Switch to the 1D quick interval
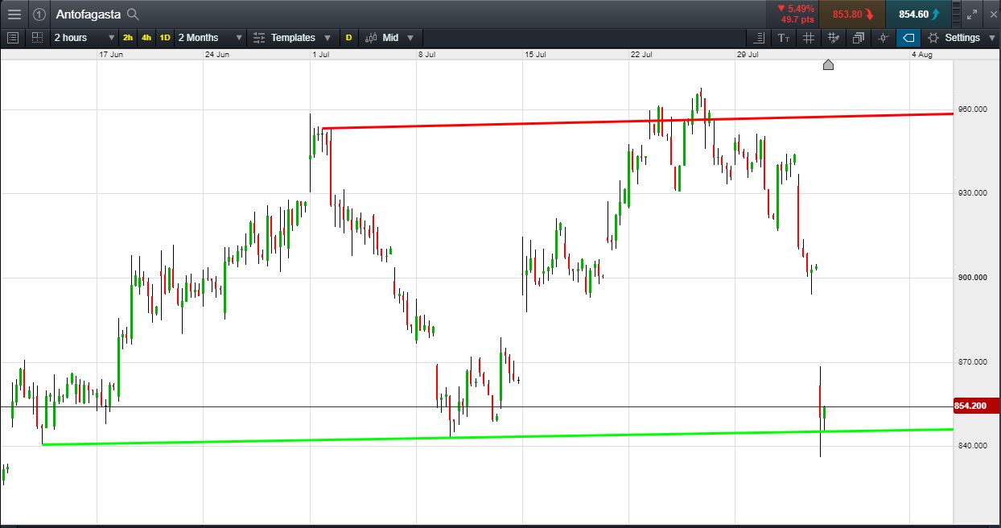This screenshot has width=1001, height=528. (164, 37)
